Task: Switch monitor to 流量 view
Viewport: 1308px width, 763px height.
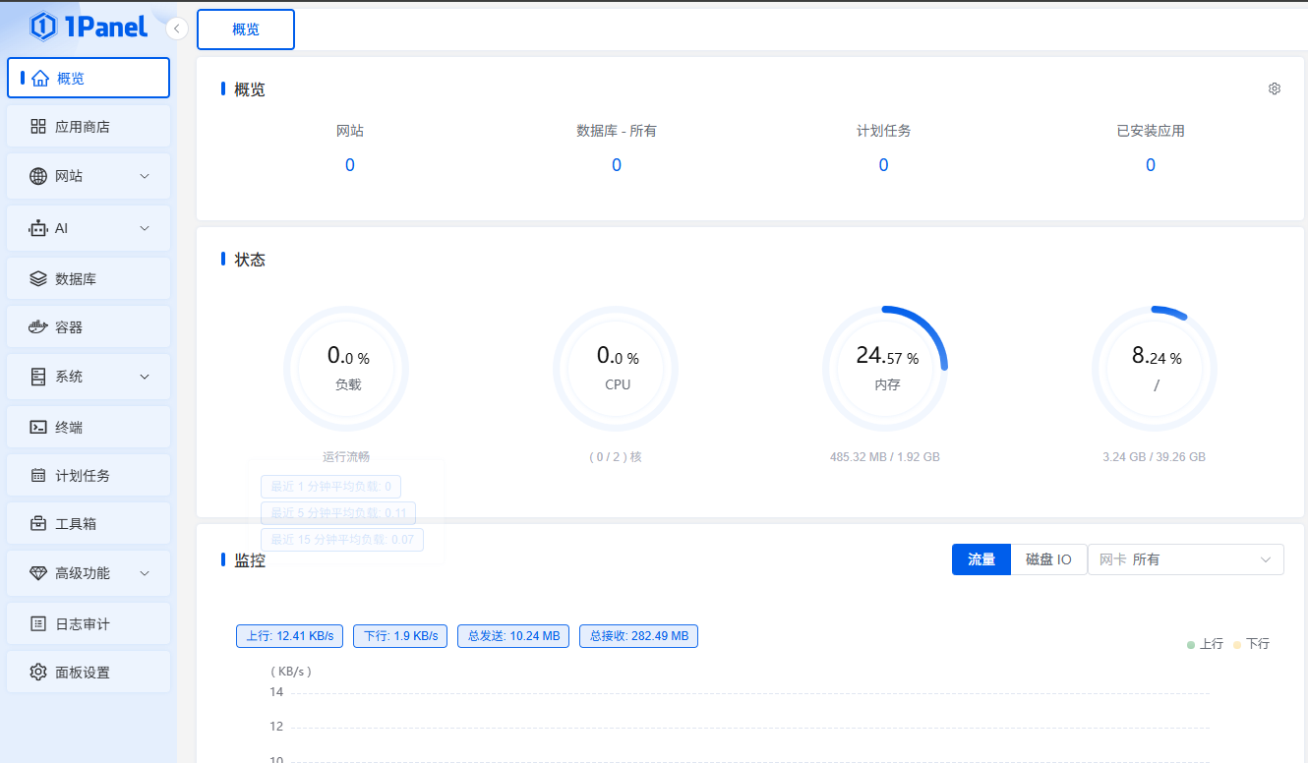Action: (x=981, y=559)
